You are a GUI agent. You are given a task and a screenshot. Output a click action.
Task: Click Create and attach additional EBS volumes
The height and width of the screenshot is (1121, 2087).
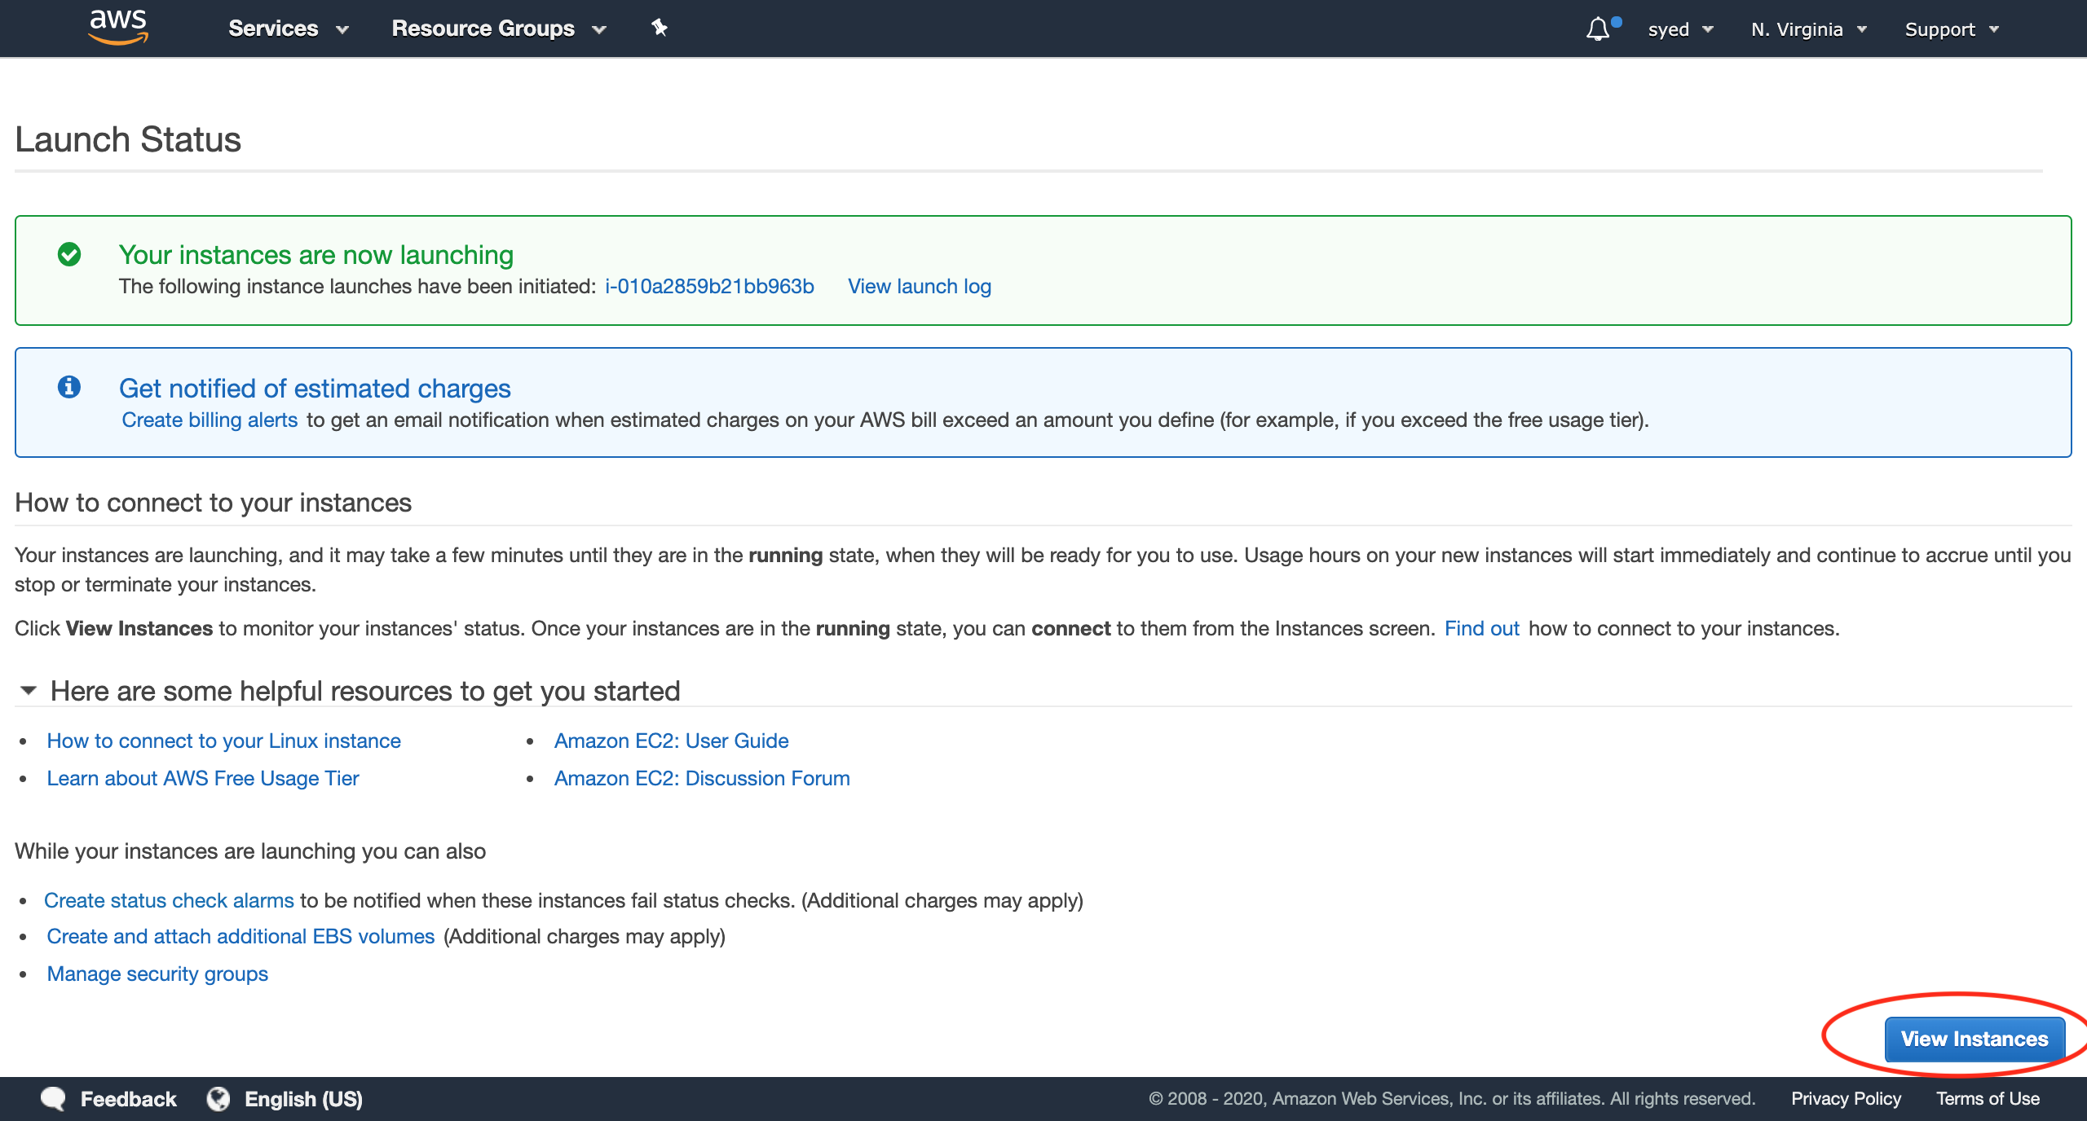[x=240, y=936]
